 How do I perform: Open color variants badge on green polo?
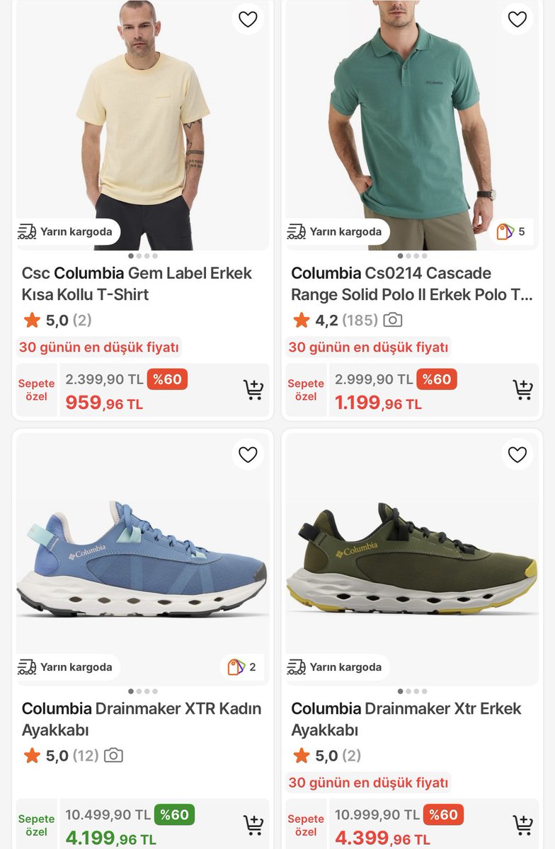tap(511, 231)
